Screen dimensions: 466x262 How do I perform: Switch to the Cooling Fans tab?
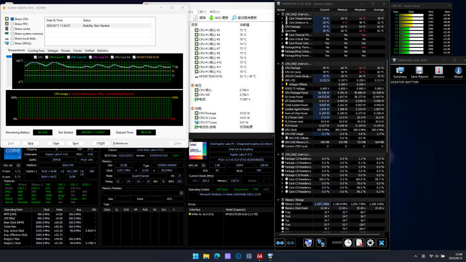(36, 51)
